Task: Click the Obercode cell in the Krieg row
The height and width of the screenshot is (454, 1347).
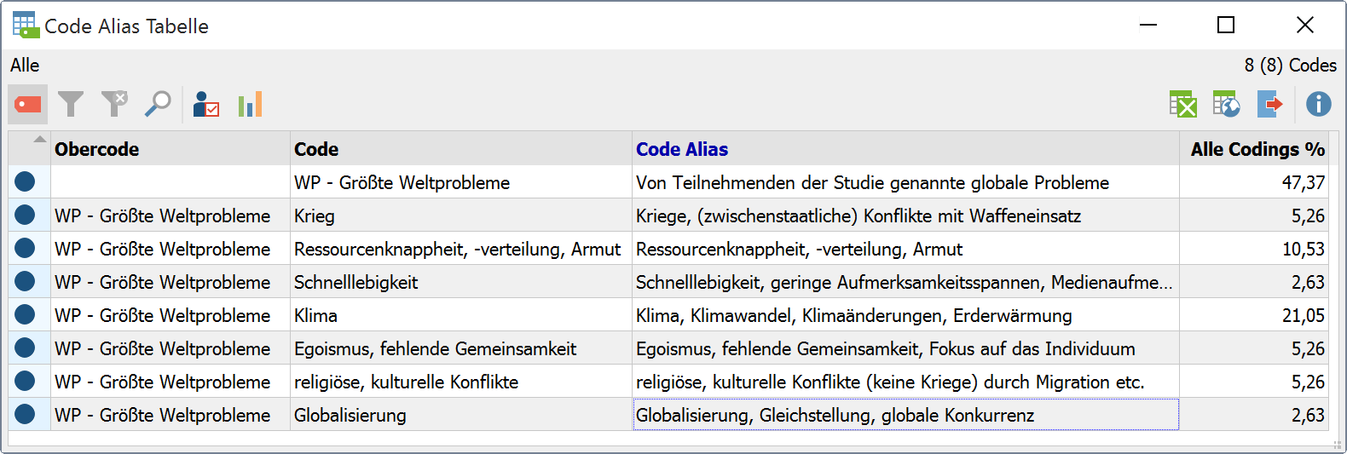Action: coord(171,216)
